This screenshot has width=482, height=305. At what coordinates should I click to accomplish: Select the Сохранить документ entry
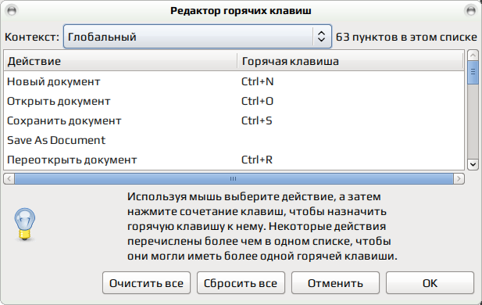click(234, 120)
